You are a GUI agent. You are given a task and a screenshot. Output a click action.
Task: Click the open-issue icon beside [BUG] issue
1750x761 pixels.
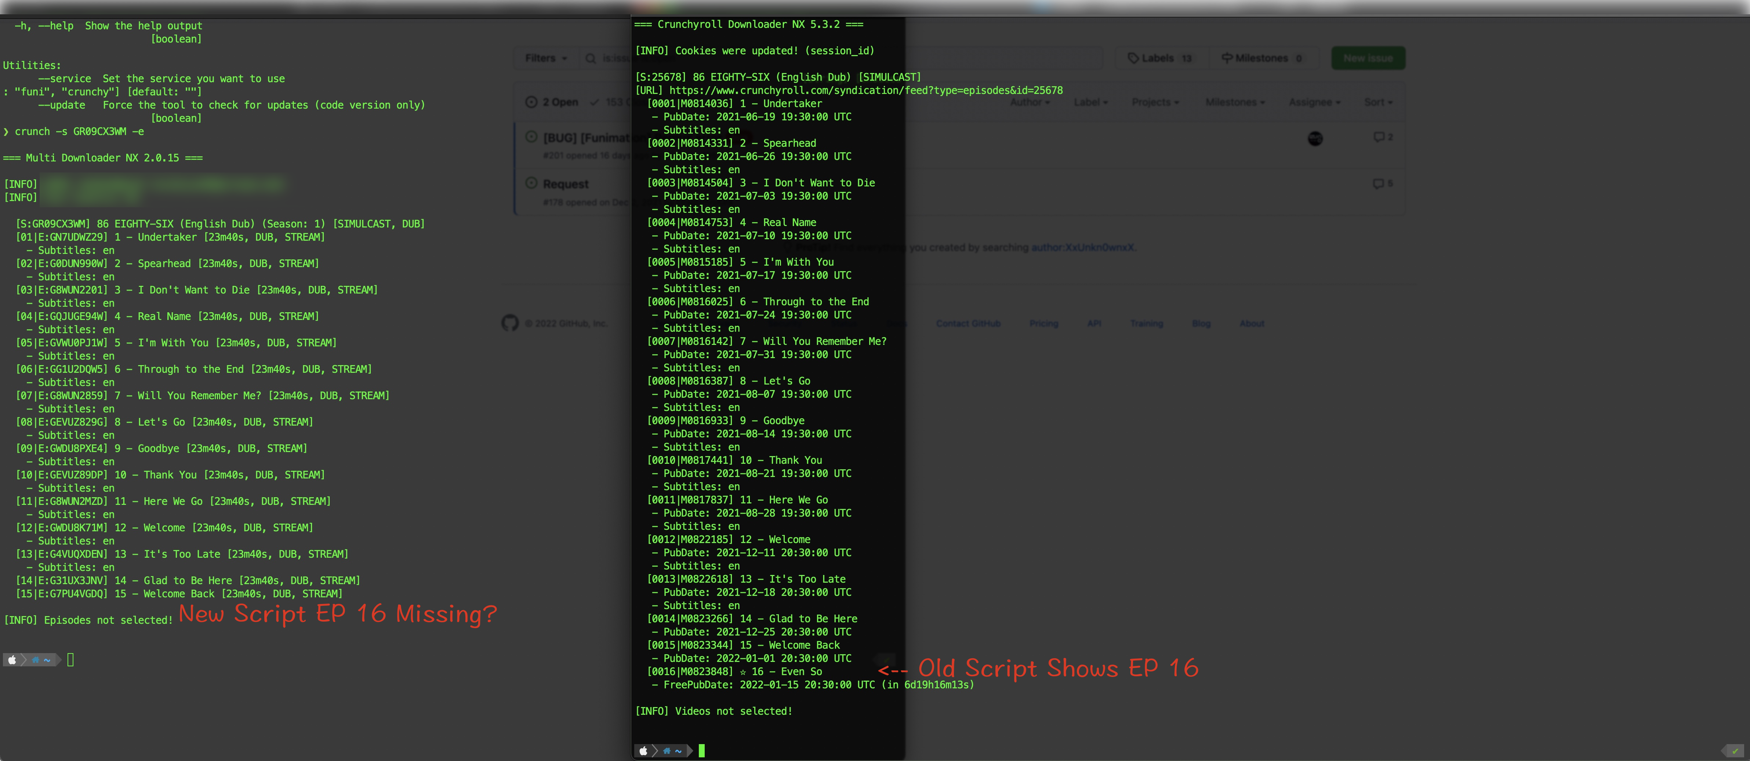[x=531, y=137]
